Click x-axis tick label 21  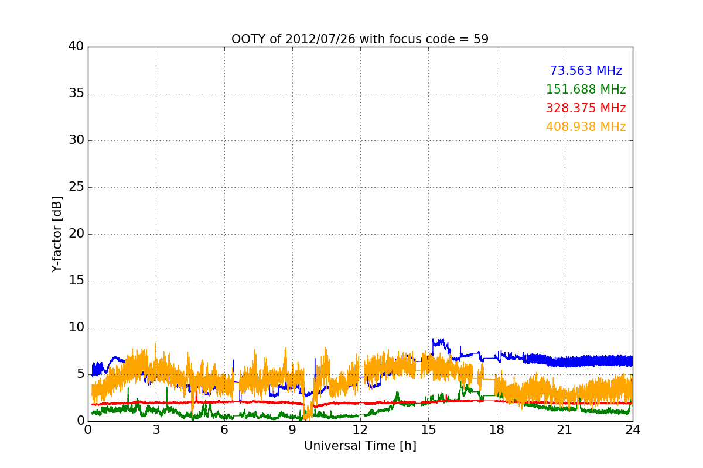pyautogui.click(x=565, y=430)
